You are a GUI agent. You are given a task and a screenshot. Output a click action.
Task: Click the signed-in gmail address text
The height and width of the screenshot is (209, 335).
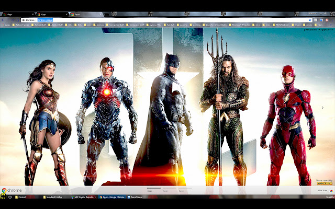tap(318, 30)
